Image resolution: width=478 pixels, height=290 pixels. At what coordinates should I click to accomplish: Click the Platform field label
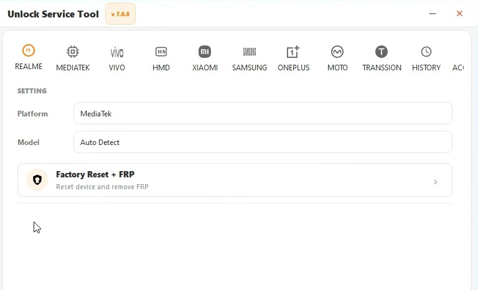pos(32,114)
